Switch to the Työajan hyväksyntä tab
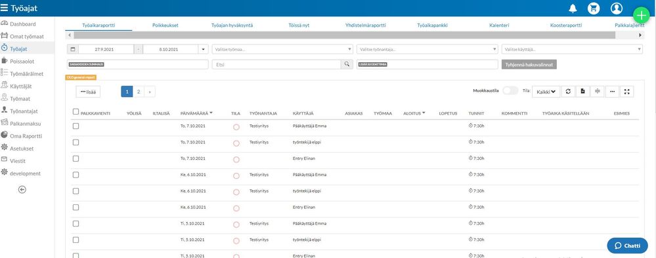Viewport: 656px width, 258px height. pyautogui.click(x=232, y=26)
